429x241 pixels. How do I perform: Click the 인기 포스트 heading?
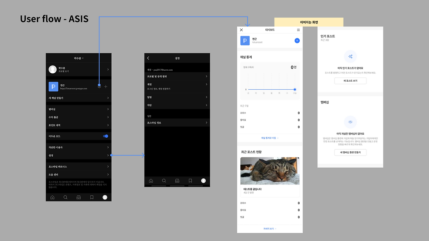click(327, 36)
